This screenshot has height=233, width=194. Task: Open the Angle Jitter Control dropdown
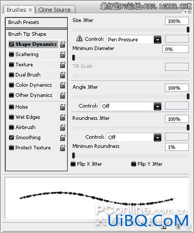[x=157, y=107]
